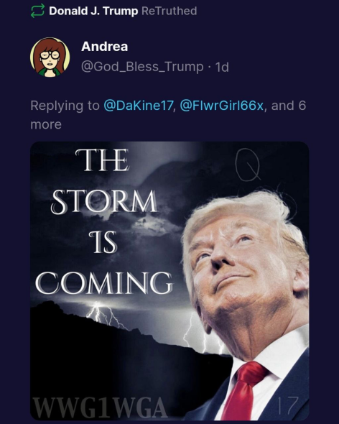Viewport: 339px width, 424px height.
Task: Click the 1d post timestamp
Action: pyautogui.click(x=222, y=67)
